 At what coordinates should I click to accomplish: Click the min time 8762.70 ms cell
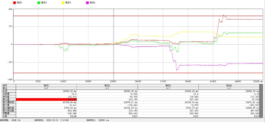click(168, 108)
